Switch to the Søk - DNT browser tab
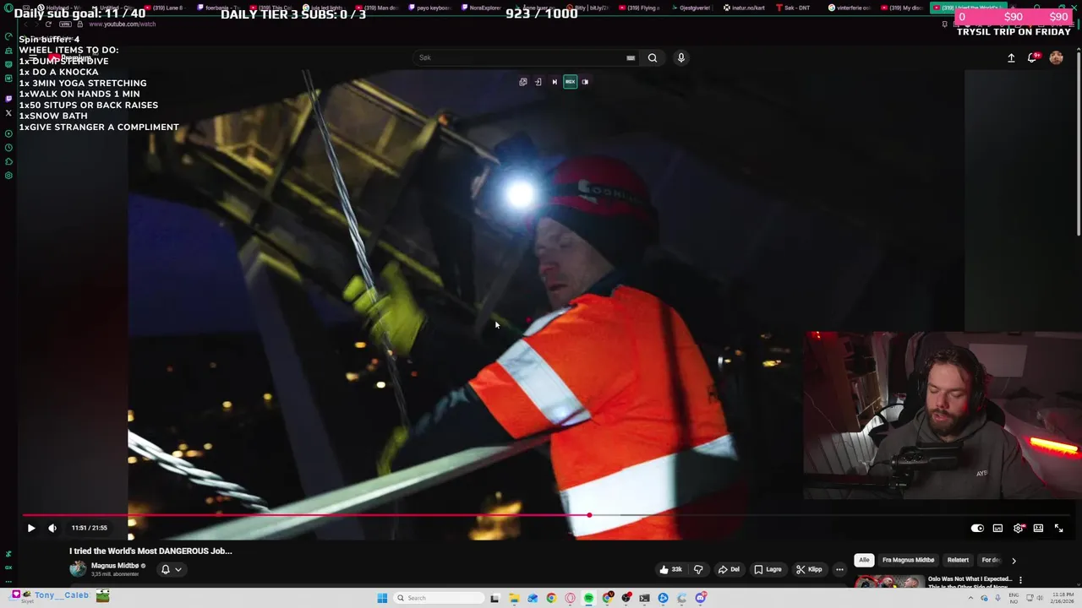Screen dimensions: 1082x608 click(x=792, y=8)
